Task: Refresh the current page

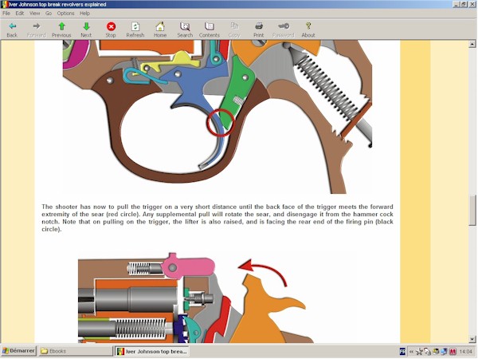Action: tap(135, 30)
